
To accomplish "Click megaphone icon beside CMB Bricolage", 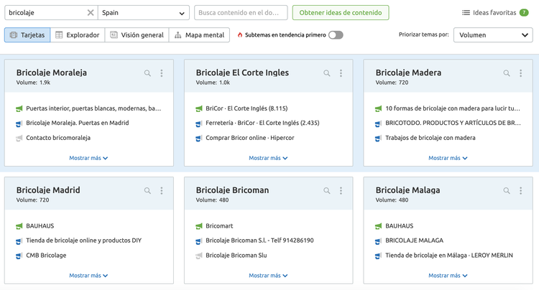I will pos(19,256).
